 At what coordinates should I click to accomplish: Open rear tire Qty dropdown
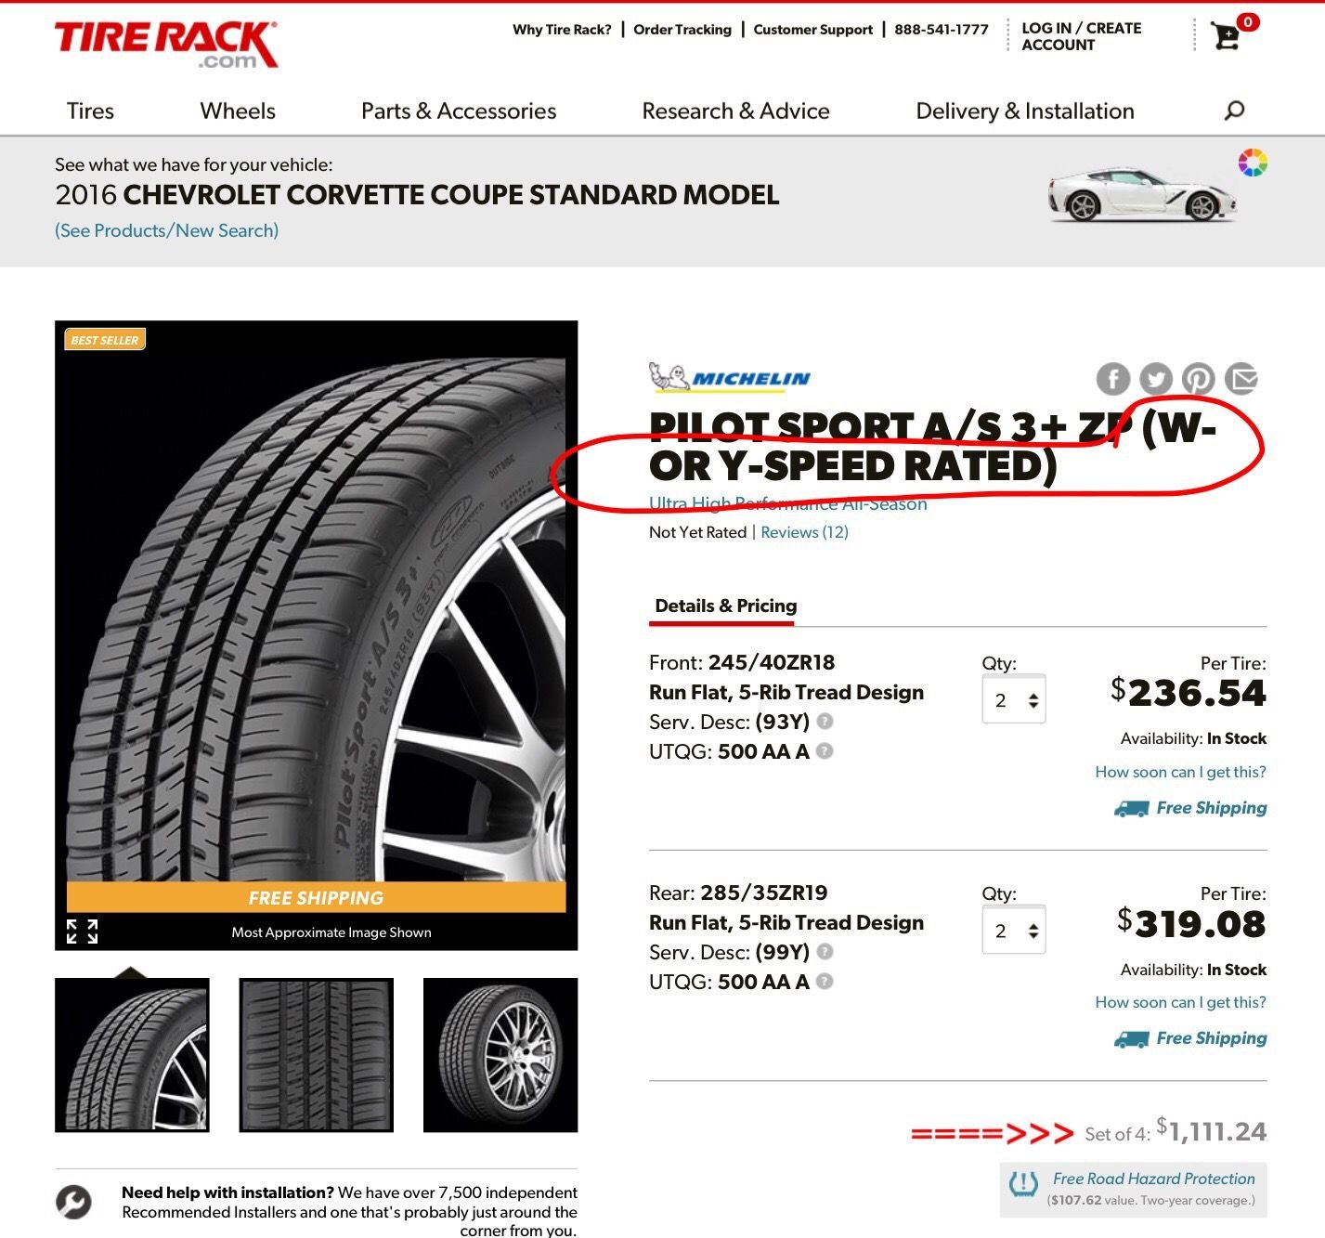click(1014, 931)
